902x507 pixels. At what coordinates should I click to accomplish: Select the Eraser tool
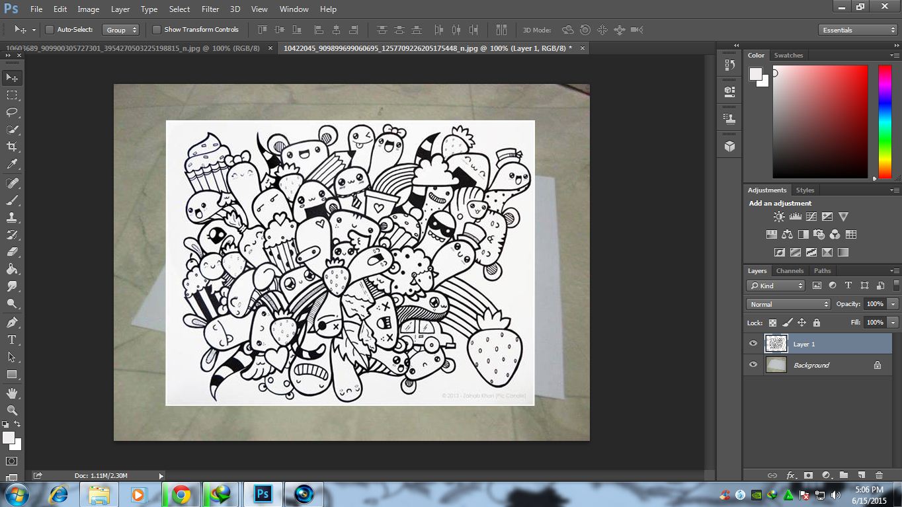(12, 252)
